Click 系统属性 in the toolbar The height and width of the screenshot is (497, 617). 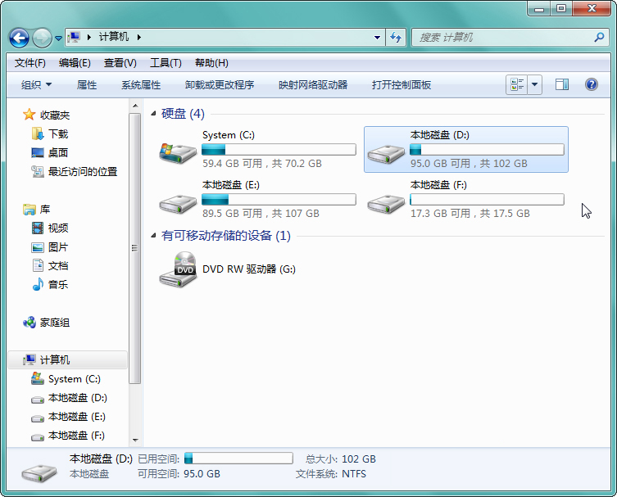(x=141, y=85)
